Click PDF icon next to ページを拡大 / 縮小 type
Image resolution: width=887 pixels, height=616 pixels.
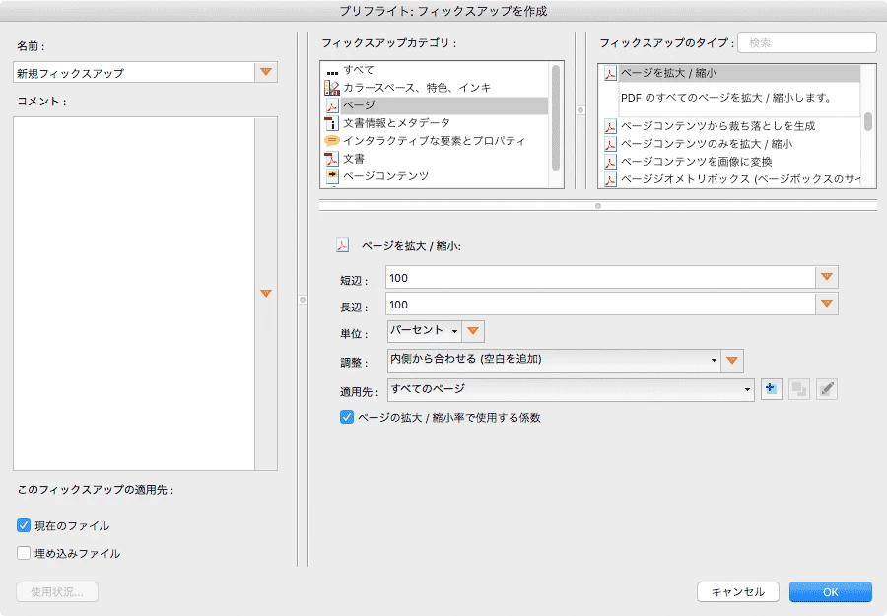click(610, 74)
